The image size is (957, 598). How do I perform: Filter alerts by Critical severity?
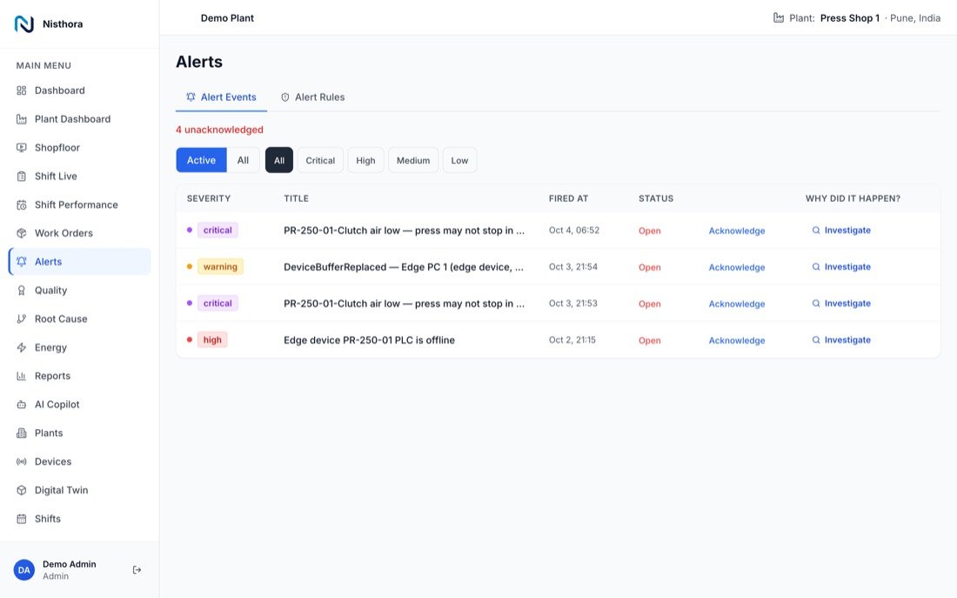[320, 160]
